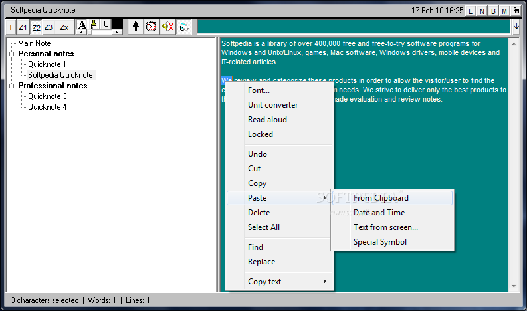
Task: Open the Quicknote 3 note
Action: coord(47,96)
